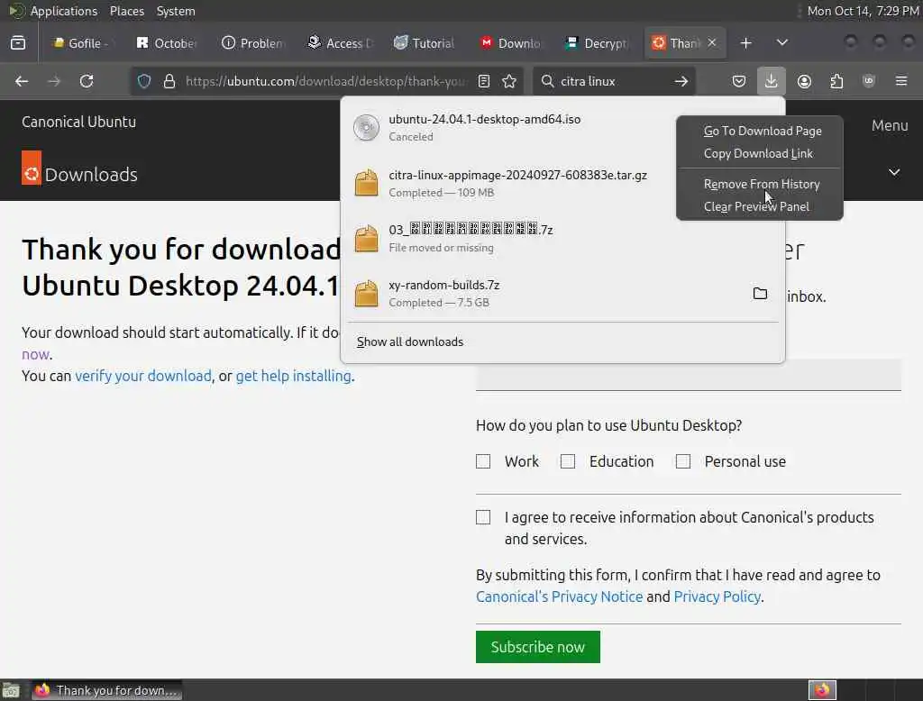The width and height of the screenshot is (923, 701).
Task: Select Remove From History
Action: (x=762, y=184)
